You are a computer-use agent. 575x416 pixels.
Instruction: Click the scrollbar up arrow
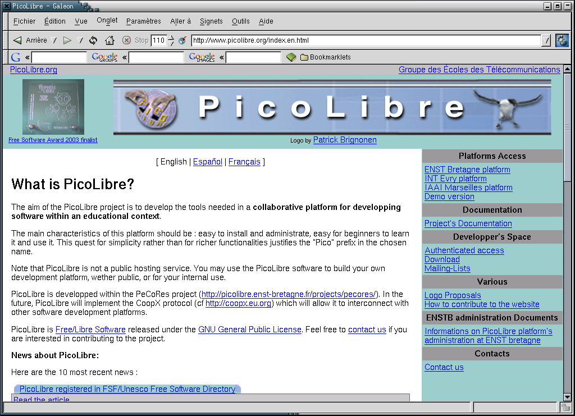tap(567, 69)
